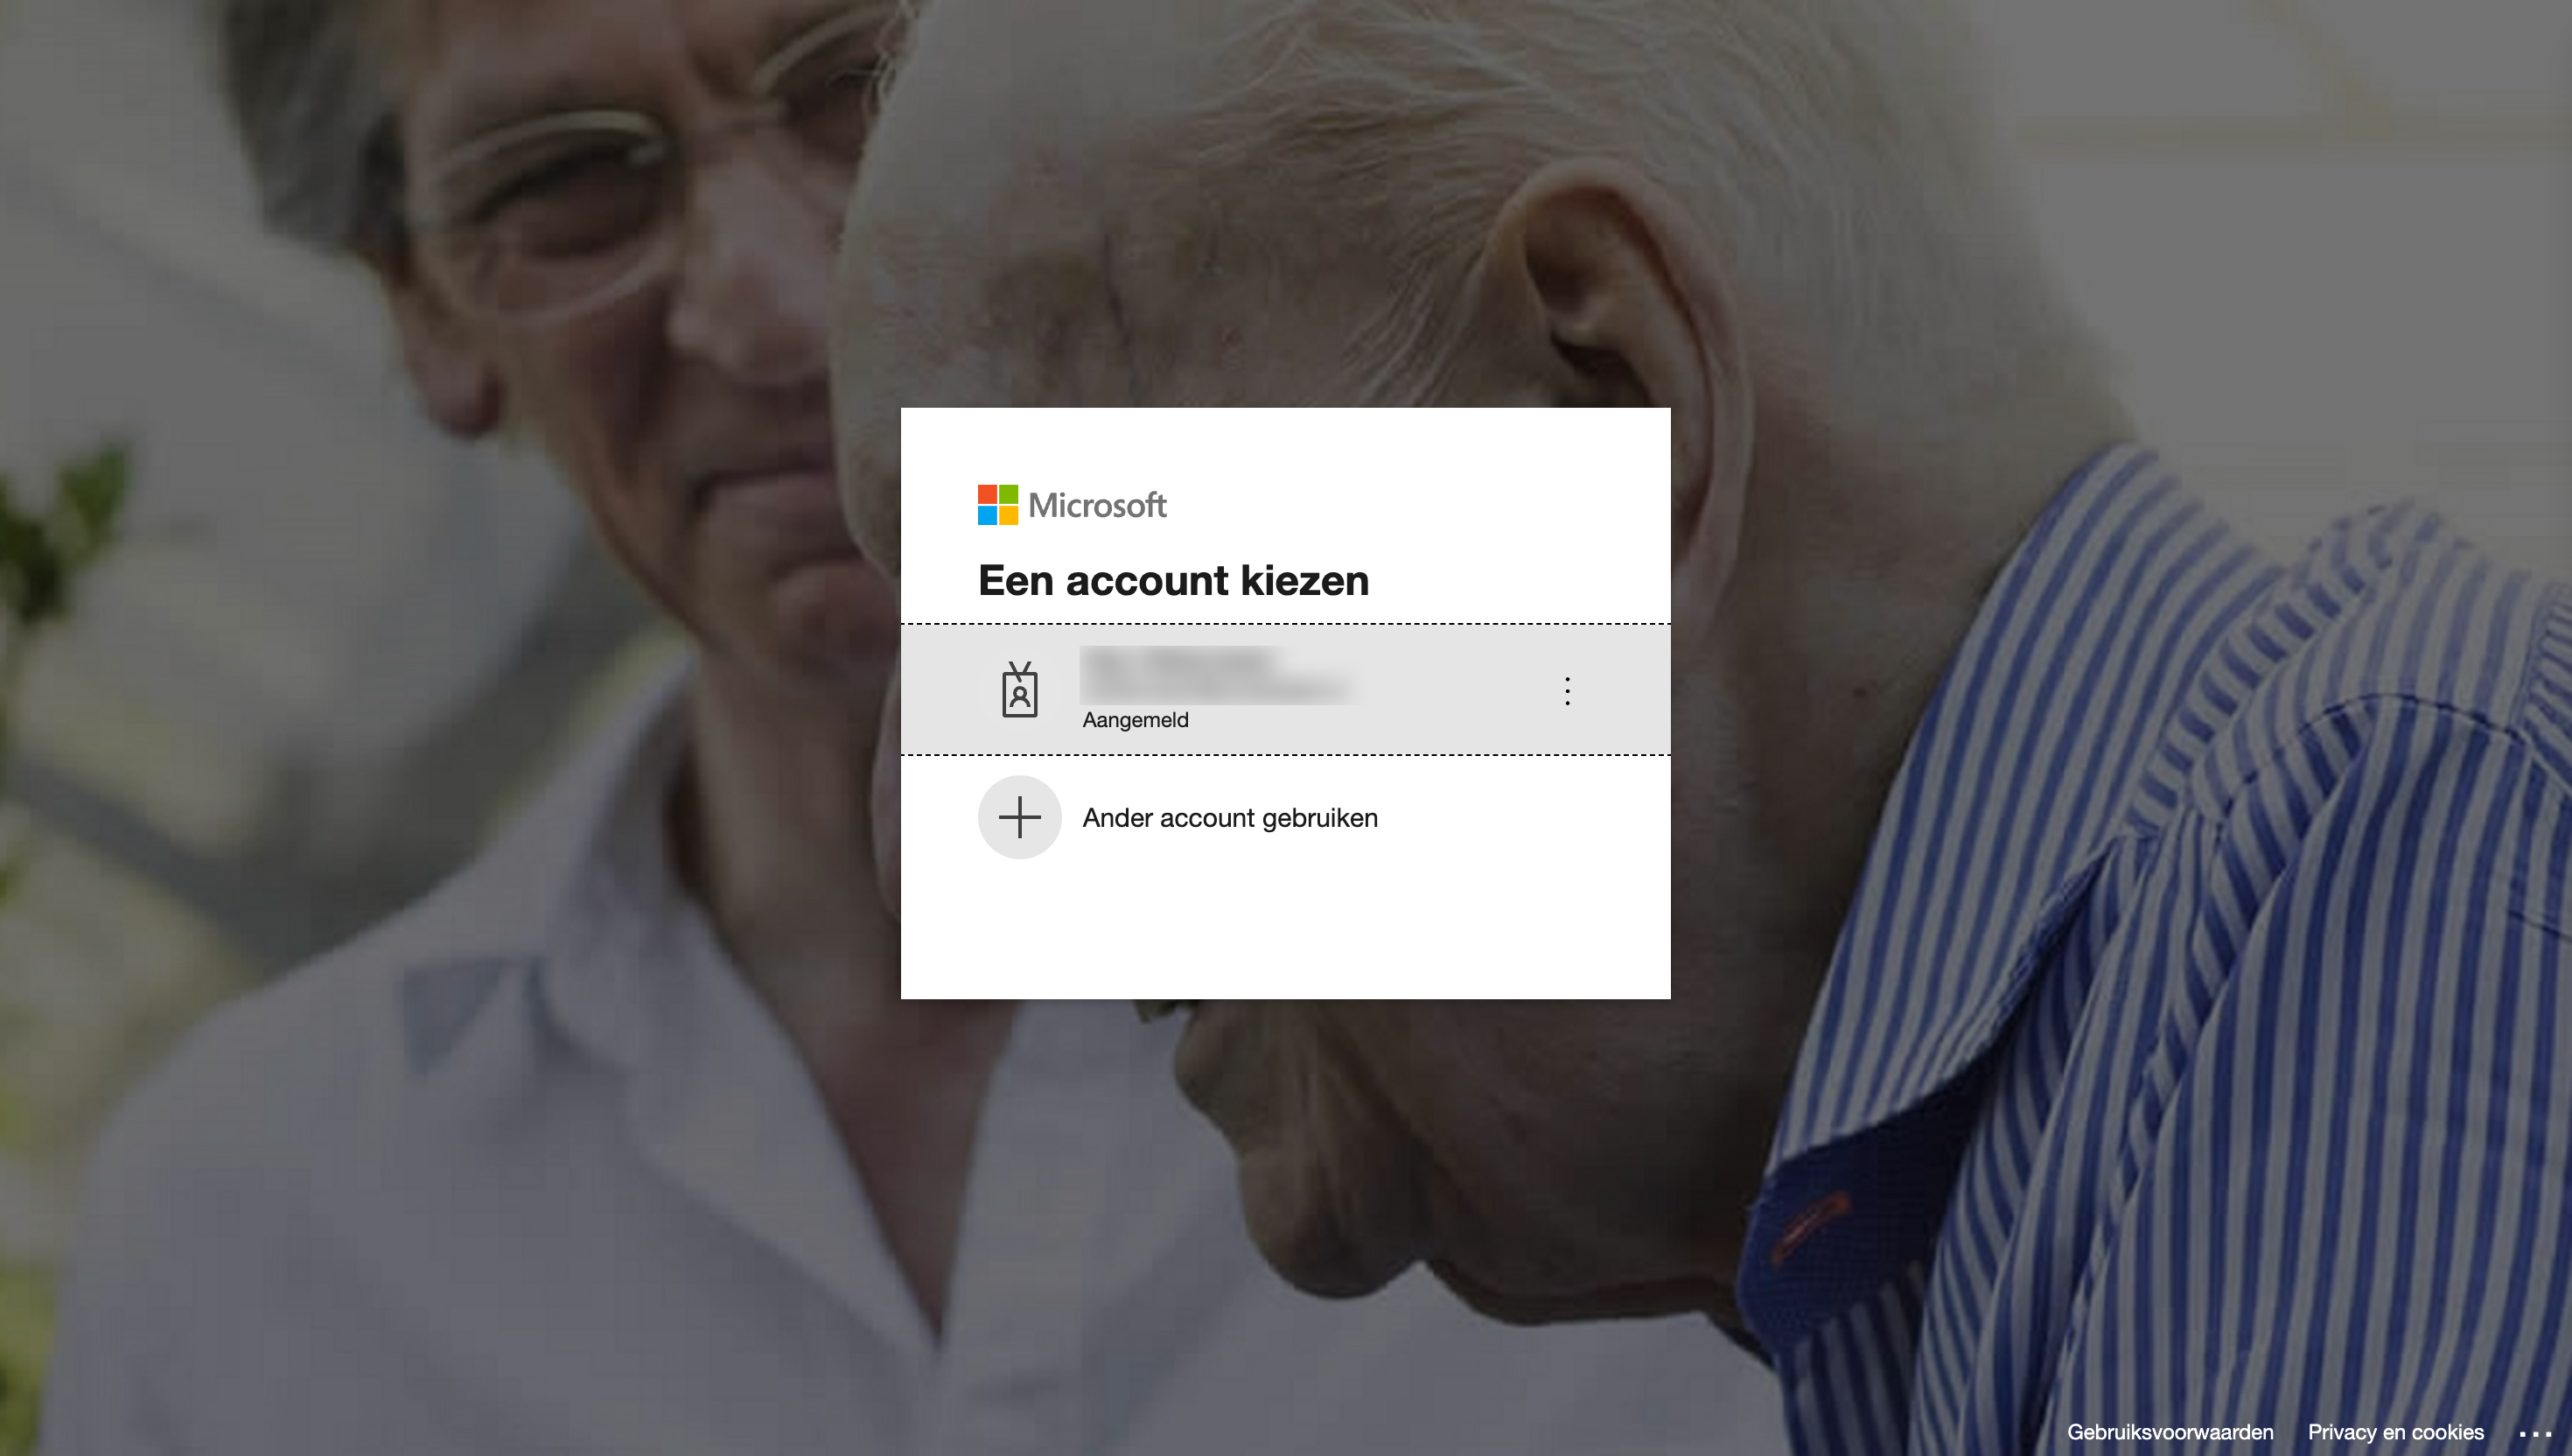Click the plus icon to add account

pyautogui.click(x=1019, y=817)
